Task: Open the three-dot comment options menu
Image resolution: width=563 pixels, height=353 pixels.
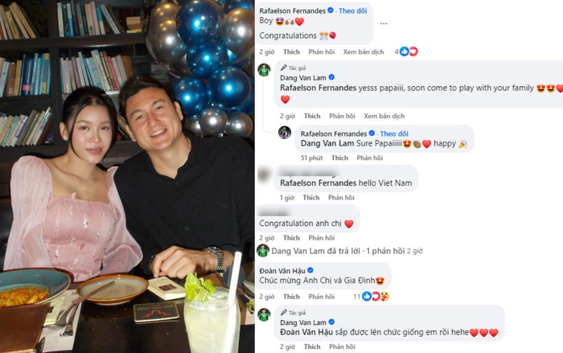Action: coord(384,23)
